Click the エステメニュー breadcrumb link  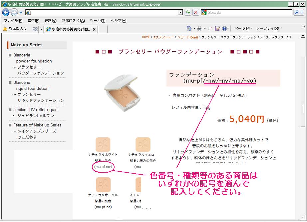coord(163,37)
